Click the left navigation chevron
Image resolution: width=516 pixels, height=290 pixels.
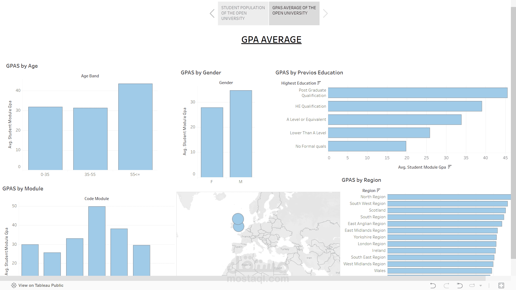(212, 13)
